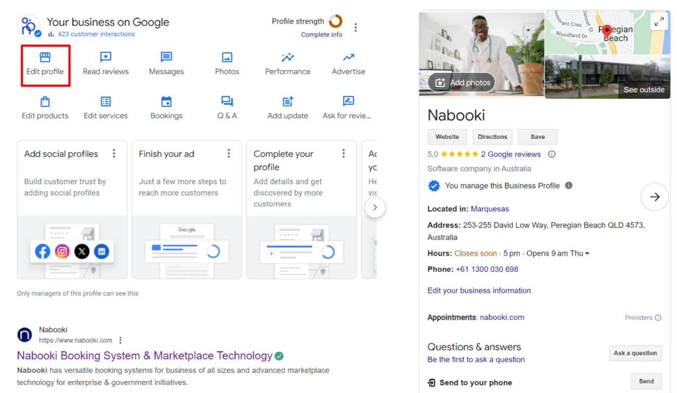The width and height of the screenshot is (677, 393).
Task: Open three-dot menu beside nabooki.com URL
Action: 121,341
